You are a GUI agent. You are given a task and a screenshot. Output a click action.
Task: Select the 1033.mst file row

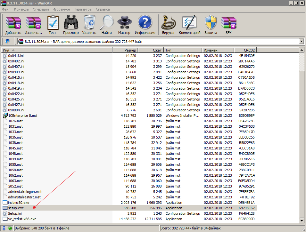[129, 132]
